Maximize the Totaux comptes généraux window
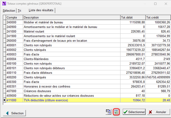The height and width of the screenshot is (118, 171). (x=155, y=4)
